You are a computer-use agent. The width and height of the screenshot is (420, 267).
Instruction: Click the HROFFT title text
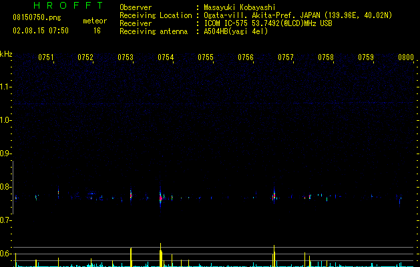pyautogui.click(x=68, y=5)
